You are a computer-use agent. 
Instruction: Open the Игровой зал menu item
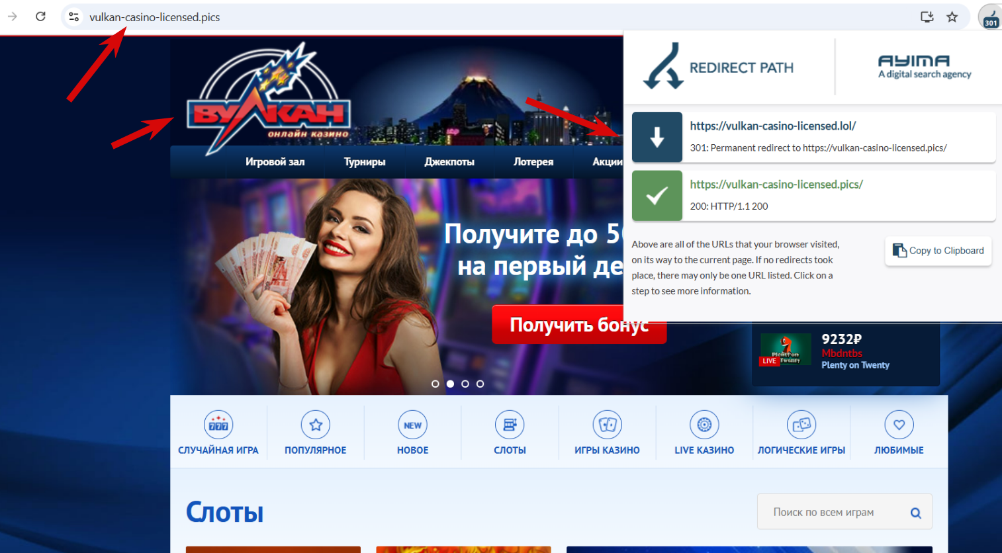pyautogui.click(x=275, y=161)
